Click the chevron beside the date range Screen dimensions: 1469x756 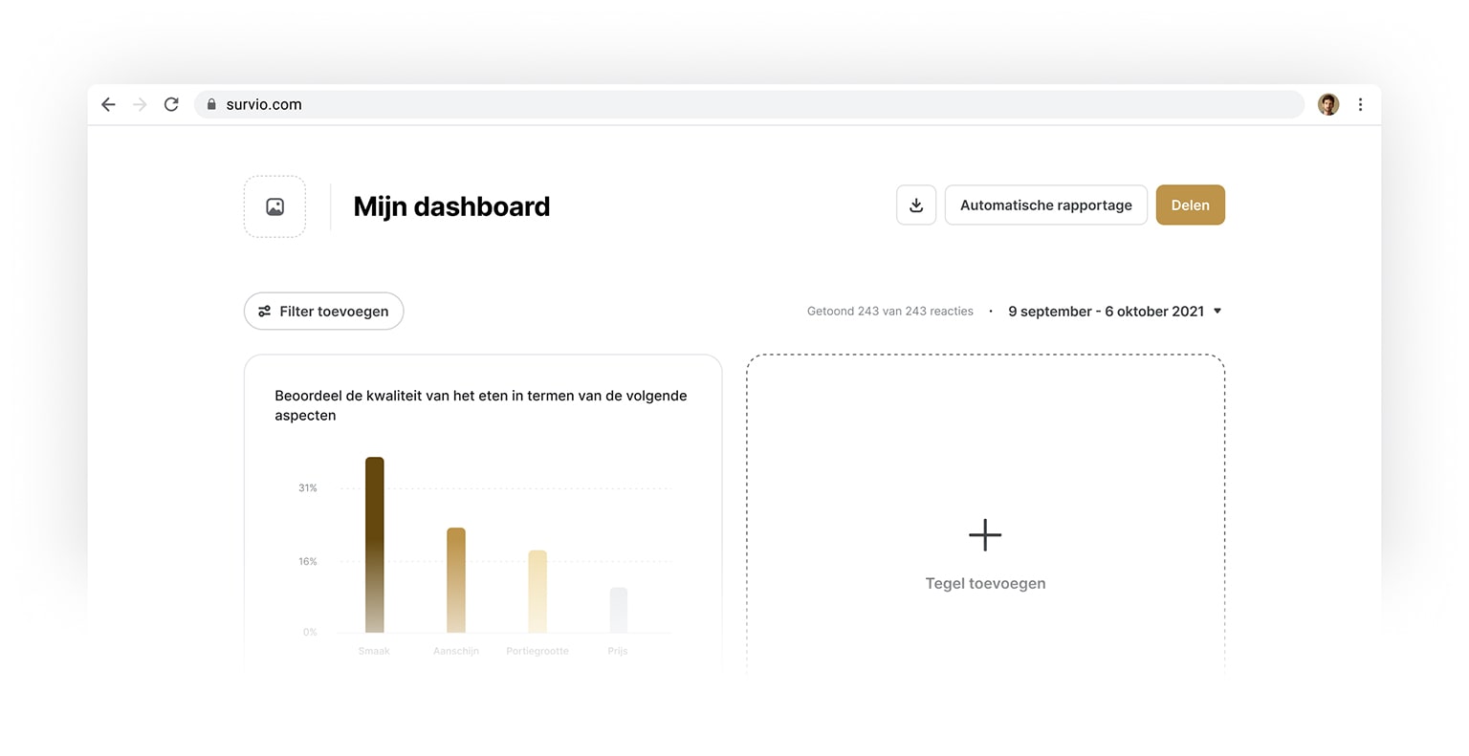point(1217,311)
